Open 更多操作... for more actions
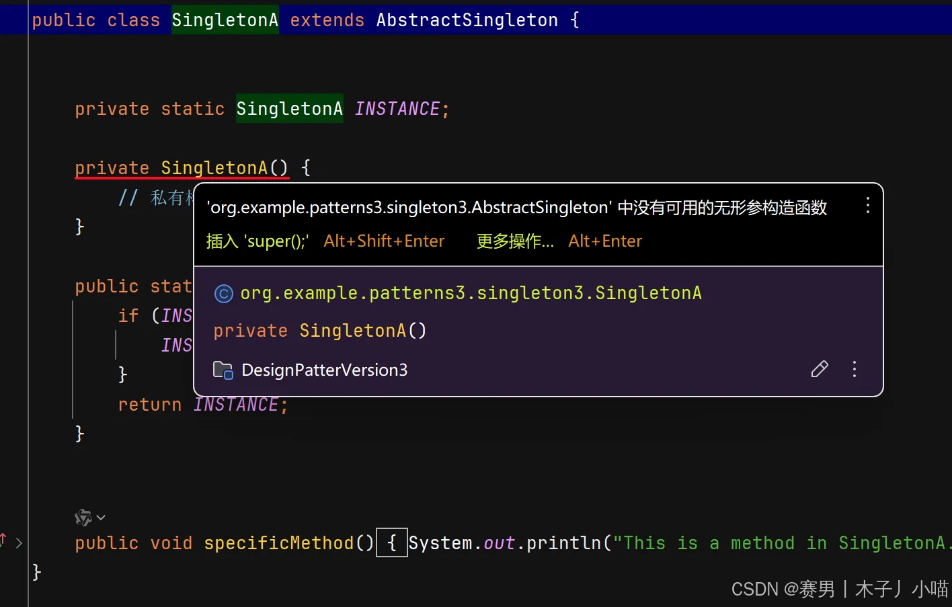This screenshot has height=607, width=952. [516, 241]
